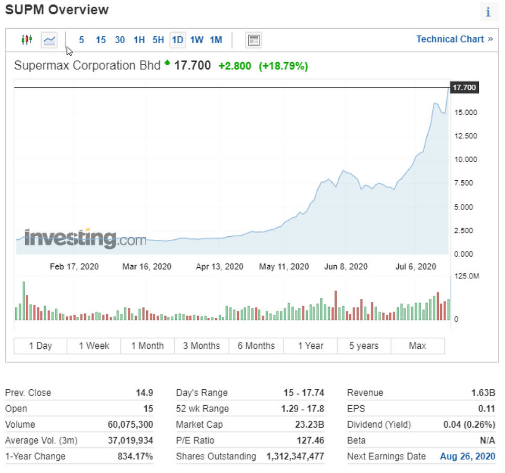Screen dimensions: 505x473
Task: Click the Open value 15
Action: click(148, 409)
